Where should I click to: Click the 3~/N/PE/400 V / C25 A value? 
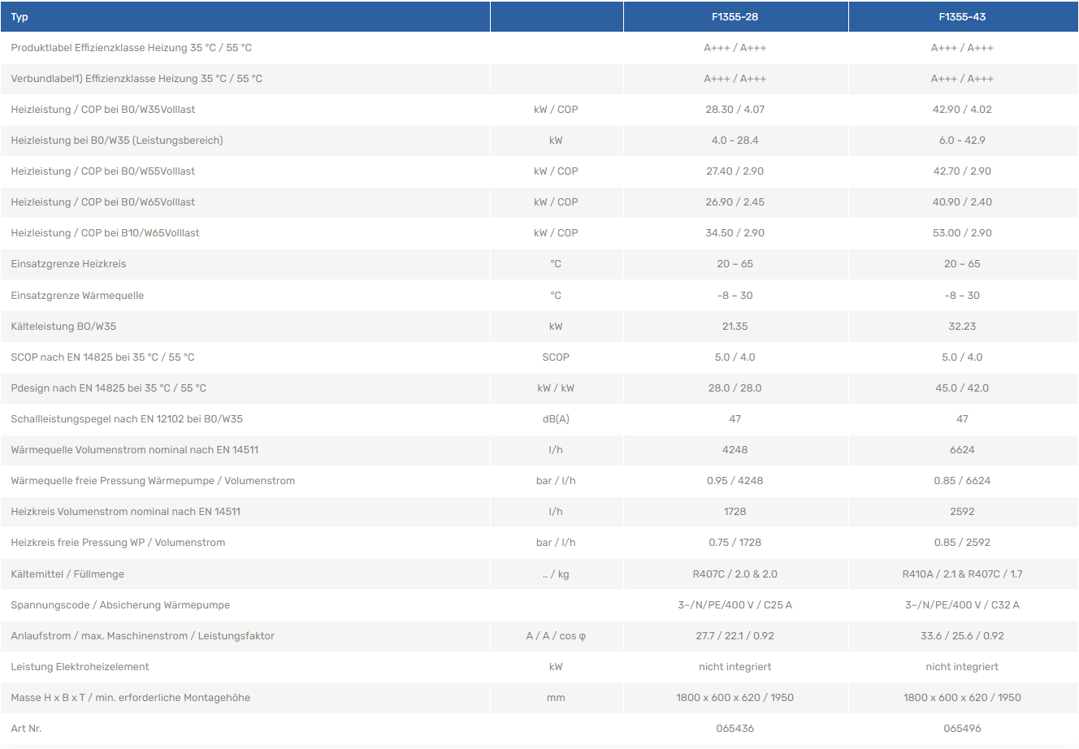(734, 605)
